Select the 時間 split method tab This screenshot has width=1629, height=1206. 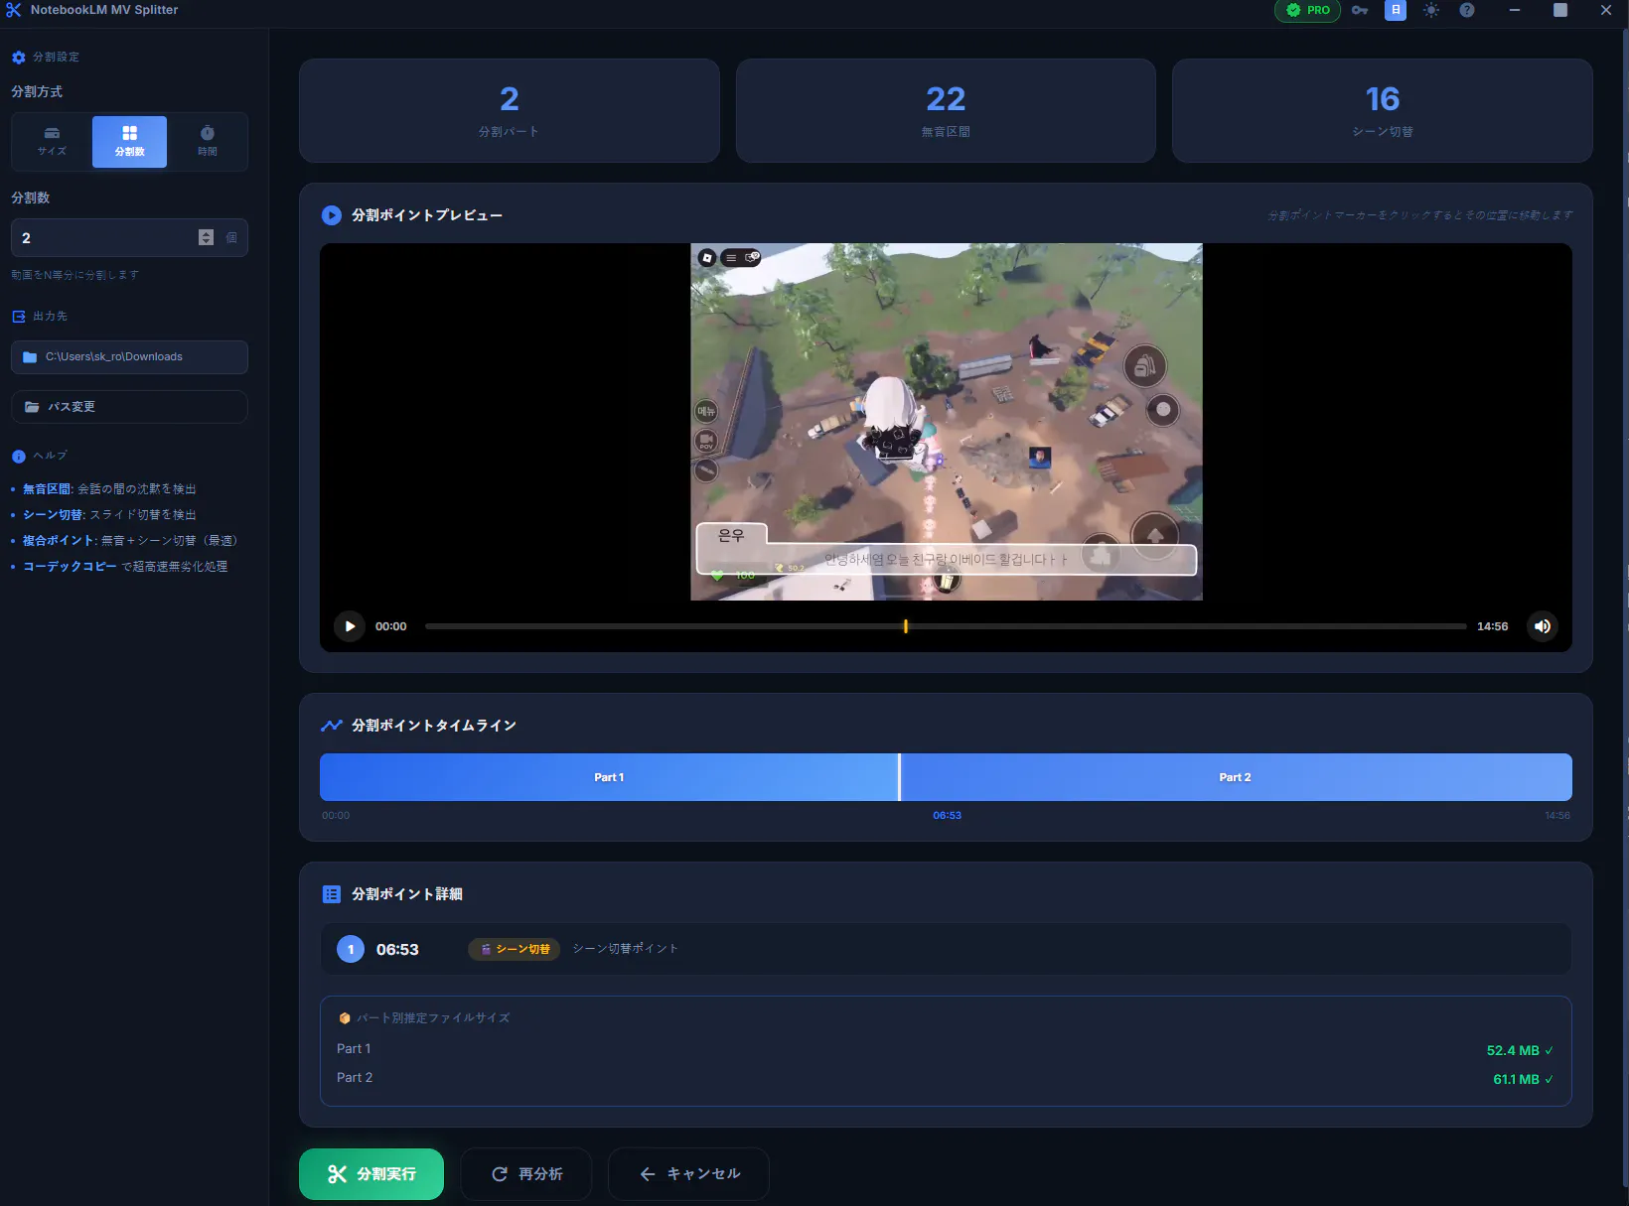click(207, 142)
